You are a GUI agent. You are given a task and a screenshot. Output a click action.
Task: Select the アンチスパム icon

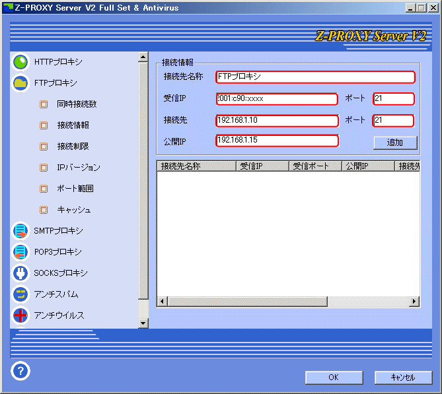pos(20,294)
